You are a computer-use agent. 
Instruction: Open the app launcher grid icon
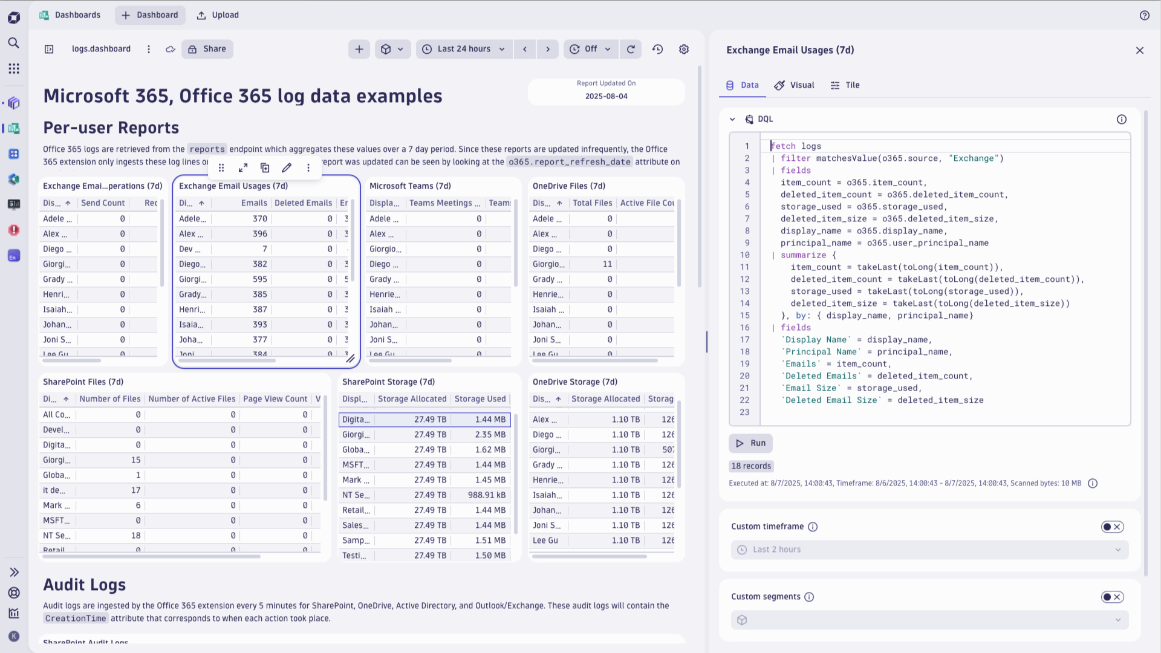tap(14, 68)
